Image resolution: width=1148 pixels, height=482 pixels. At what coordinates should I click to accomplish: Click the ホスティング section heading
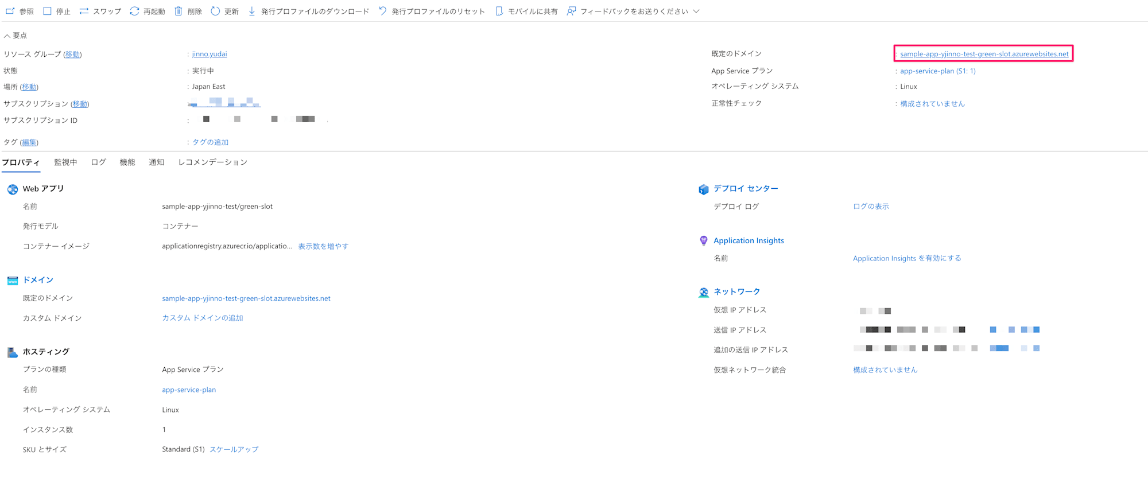(x=46, y=352)
